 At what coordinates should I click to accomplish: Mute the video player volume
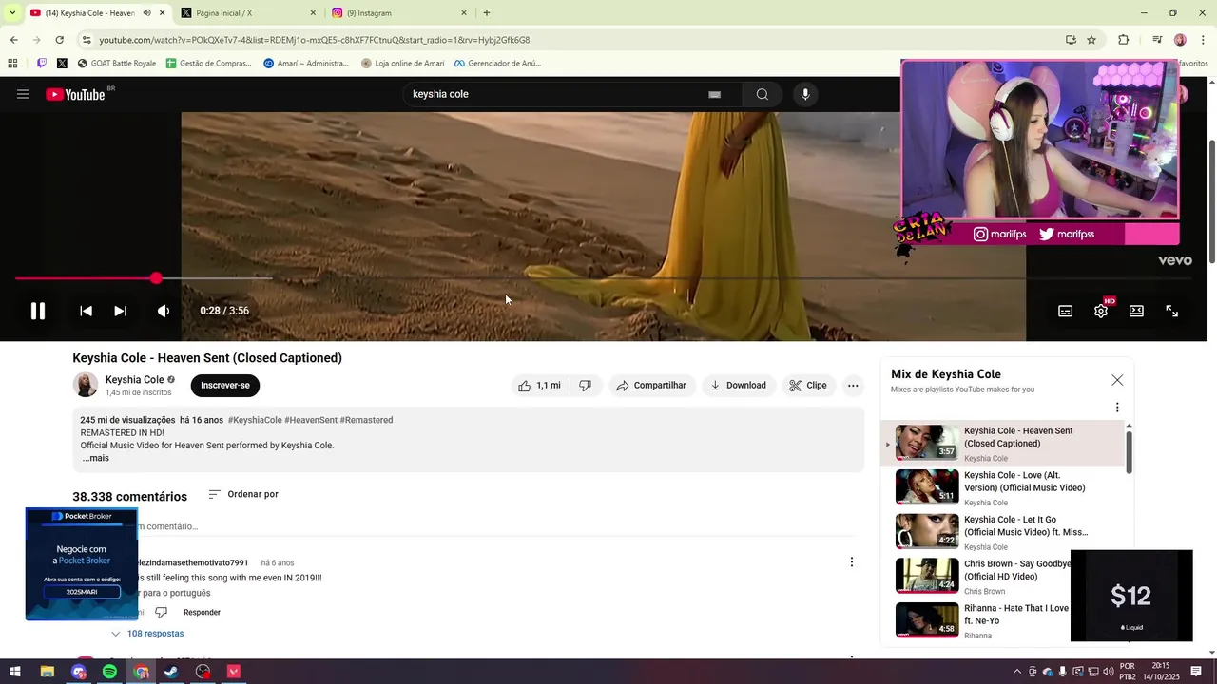(164, 311)
